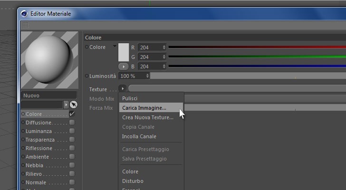Enable the Diffusione channel checkbox
This screenshot has height=190, width=346.
pyautogui.click(x=72, y=123)
